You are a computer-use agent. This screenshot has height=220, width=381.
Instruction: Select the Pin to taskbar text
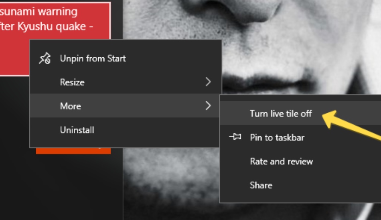pos(277,138)
